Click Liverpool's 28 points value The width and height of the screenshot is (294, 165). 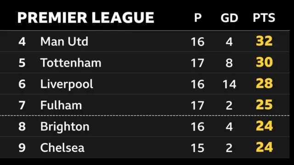tap(264, 83)
